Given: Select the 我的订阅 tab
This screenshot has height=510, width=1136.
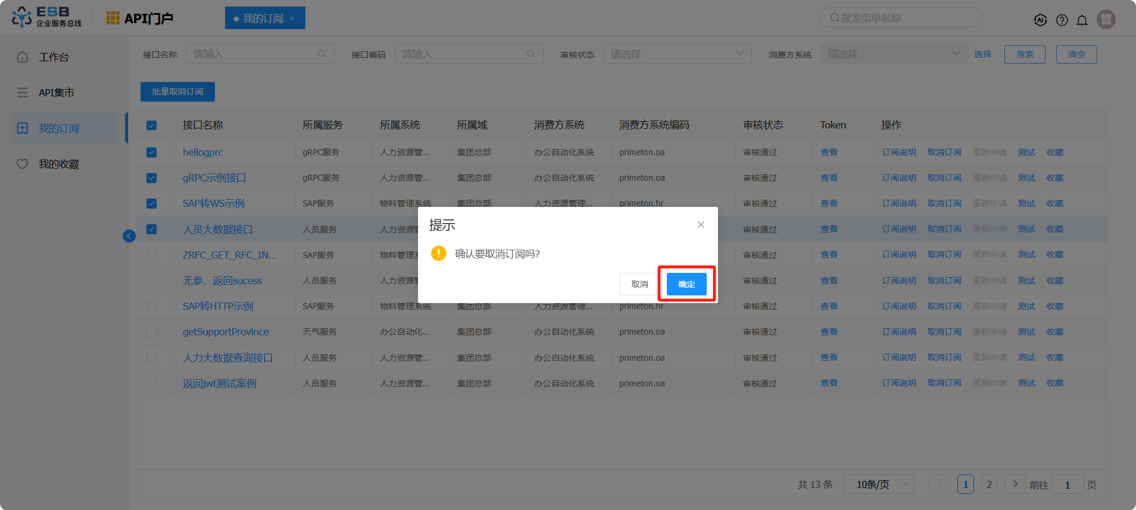Looking at the screenshot, I should [262, 18].
